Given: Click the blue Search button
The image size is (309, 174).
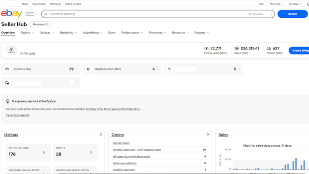Looking at the screenshot, I should pos(293,14).
